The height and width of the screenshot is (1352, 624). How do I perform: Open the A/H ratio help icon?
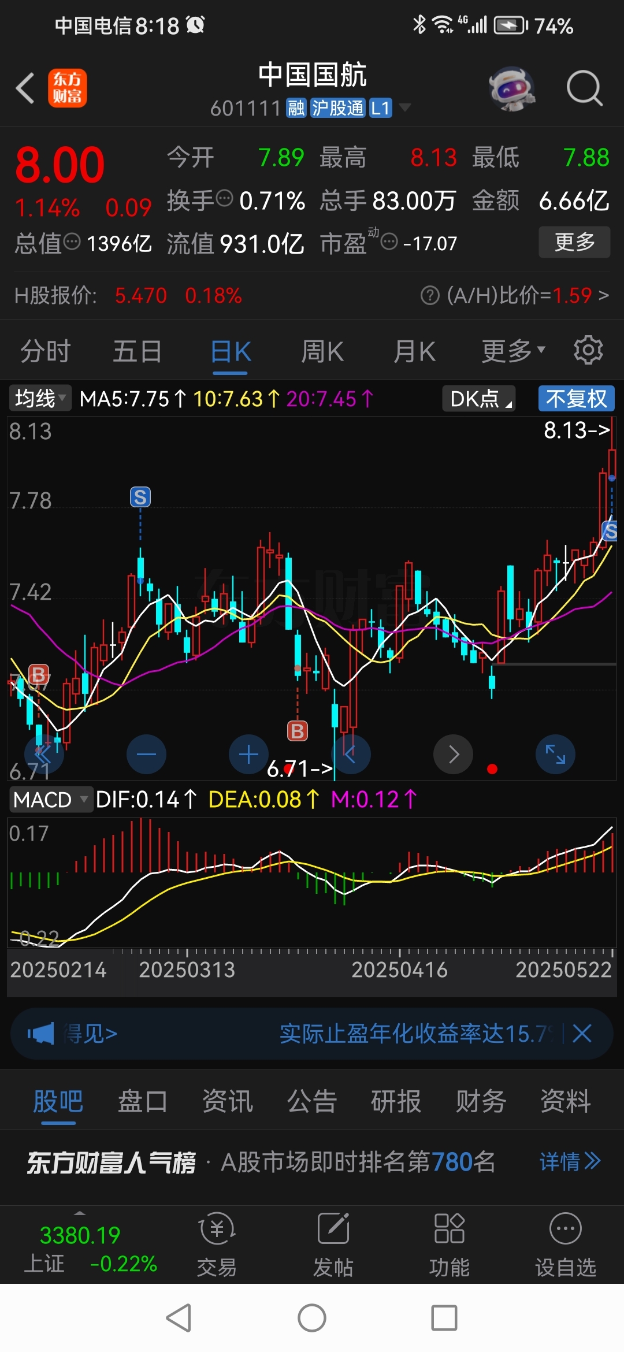[430, 296]
